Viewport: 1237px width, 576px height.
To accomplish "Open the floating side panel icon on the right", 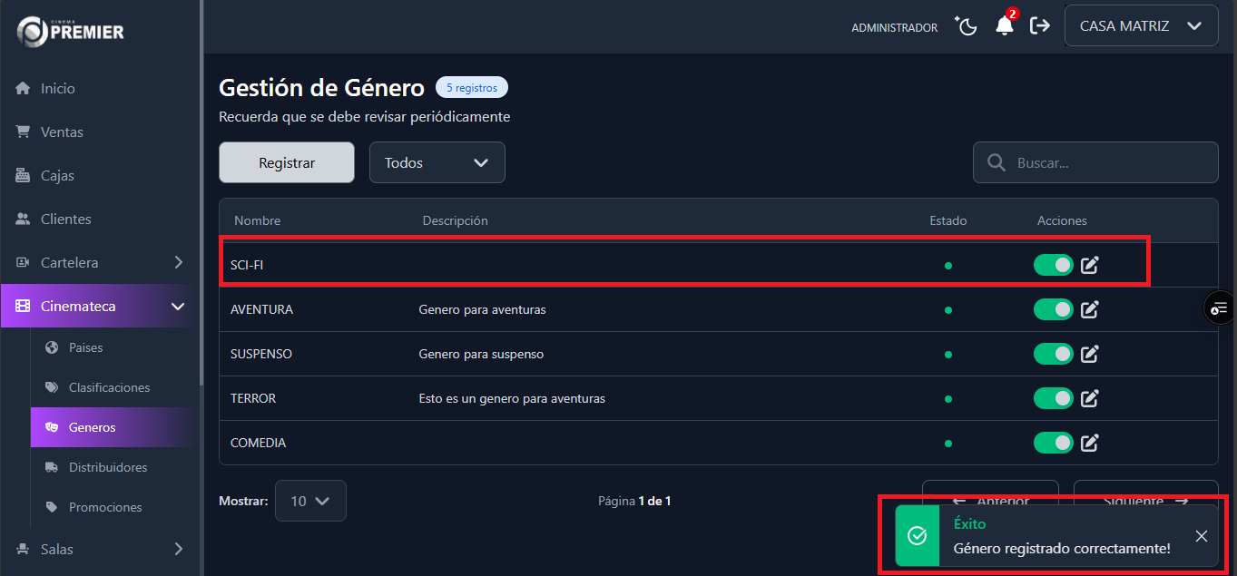I will tap(1220, 308).
